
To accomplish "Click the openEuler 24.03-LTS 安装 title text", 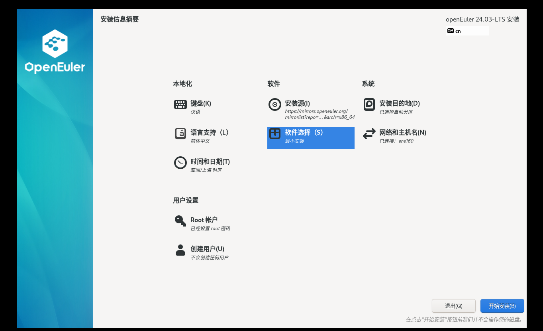I will click(x=482, y=20).
